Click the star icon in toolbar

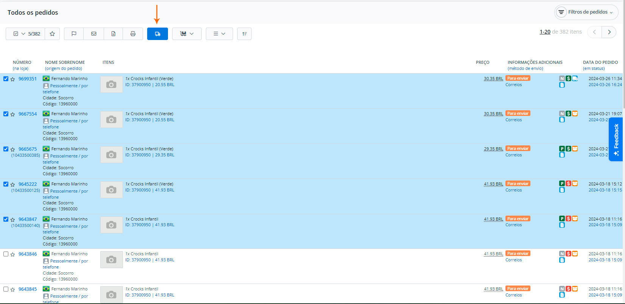(52, 34)
